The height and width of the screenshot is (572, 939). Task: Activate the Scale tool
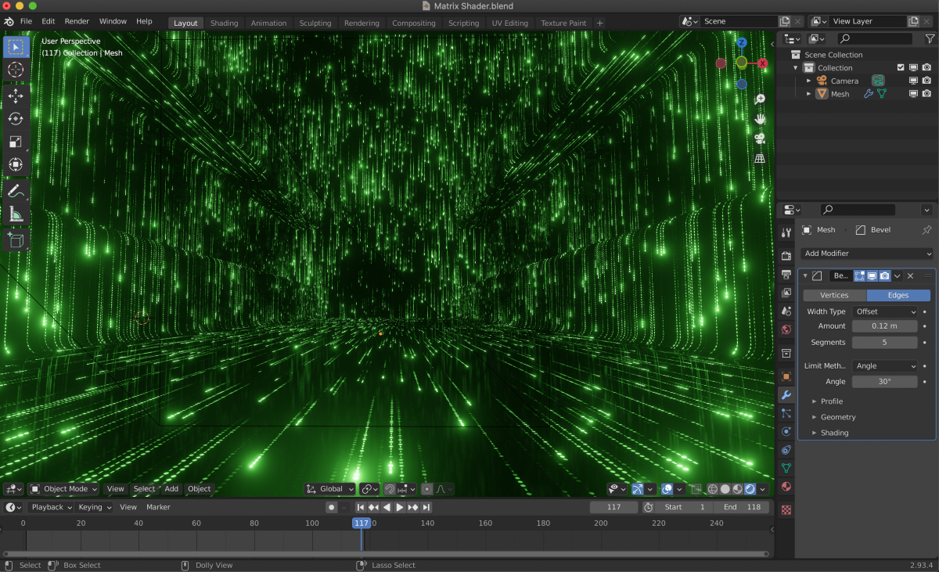(16, 142)
